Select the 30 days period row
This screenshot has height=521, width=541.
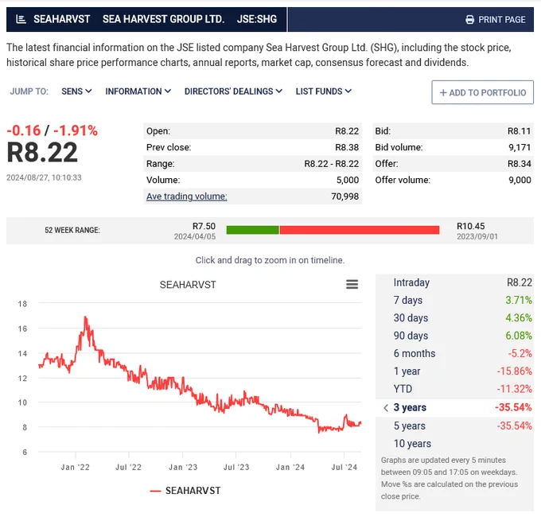click(x=454, y=318)
